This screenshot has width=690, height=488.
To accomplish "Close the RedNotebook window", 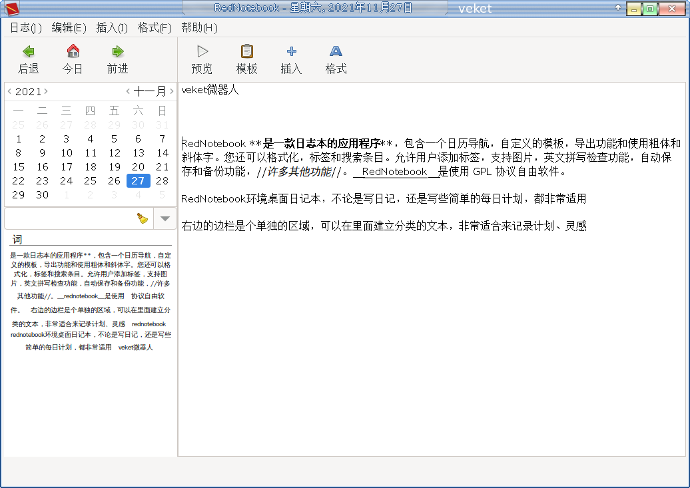I will (x=672, y=9).
